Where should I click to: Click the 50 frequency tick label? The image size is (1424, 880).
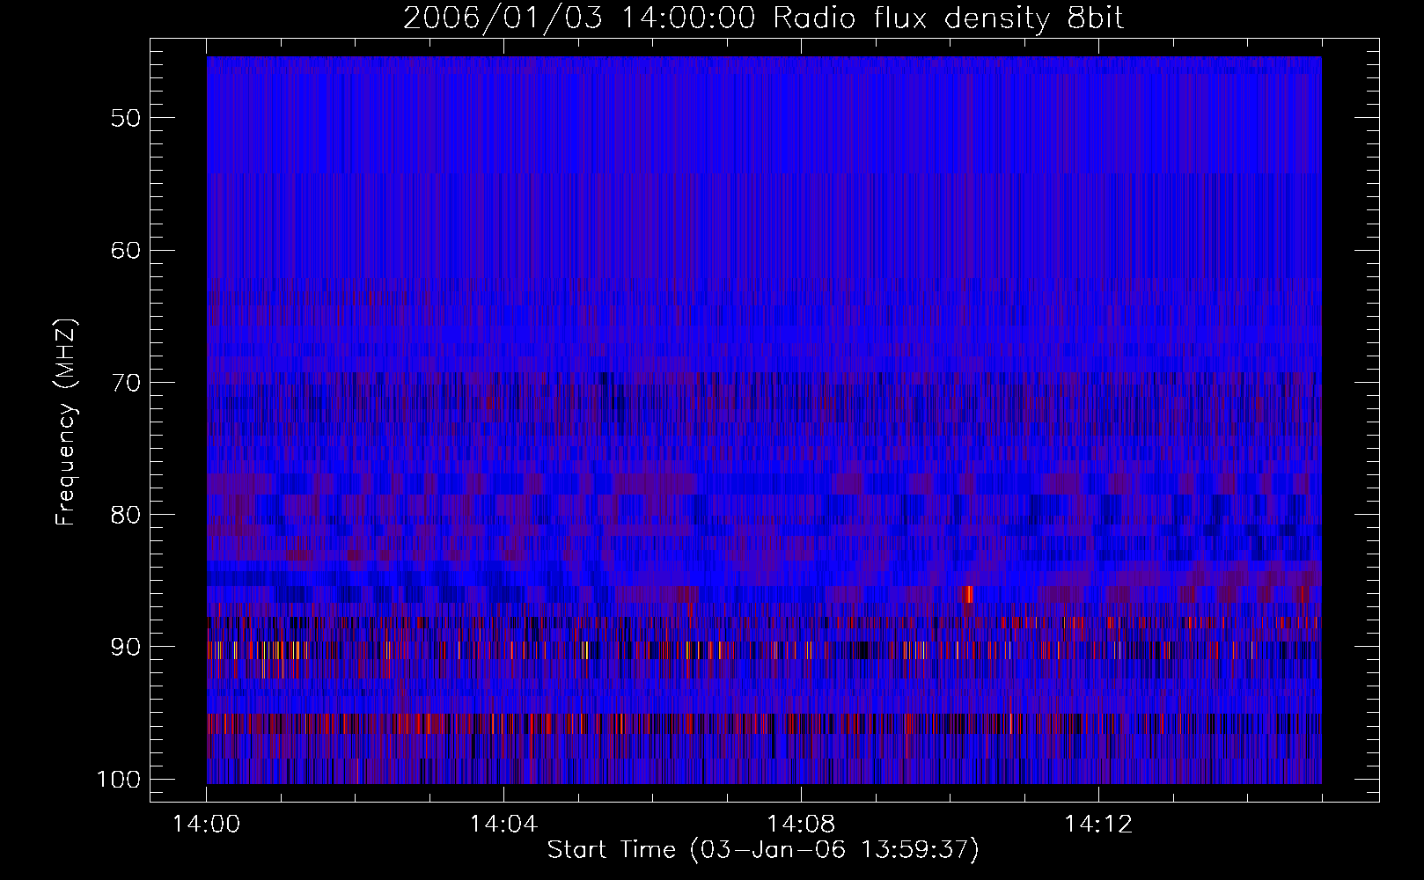coord(126,117)
